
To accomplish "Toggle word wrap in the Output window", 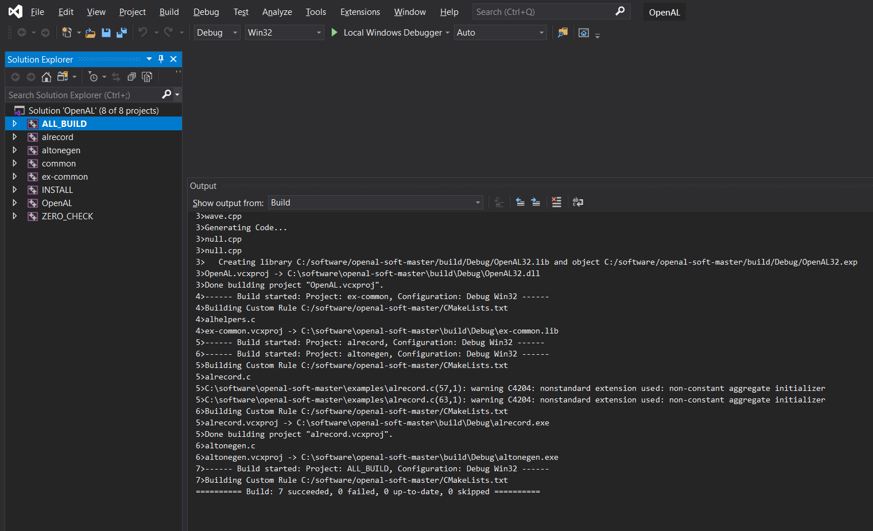I will click(577, 202).
